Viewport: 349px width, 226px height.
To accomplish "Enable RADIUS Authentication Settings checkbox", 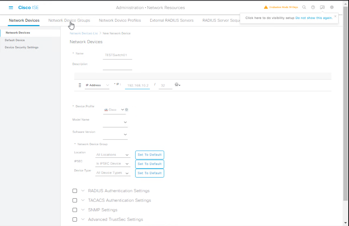I will [75, 191].
